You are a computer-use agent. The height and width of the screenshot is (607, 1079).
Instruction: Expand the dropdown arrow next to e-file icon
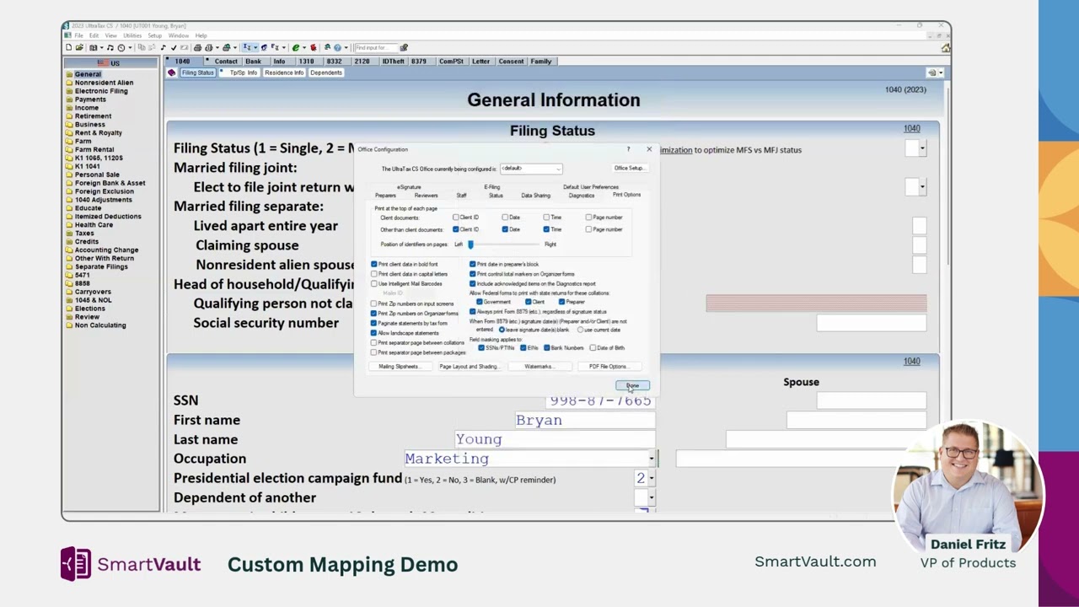(305, 48)
